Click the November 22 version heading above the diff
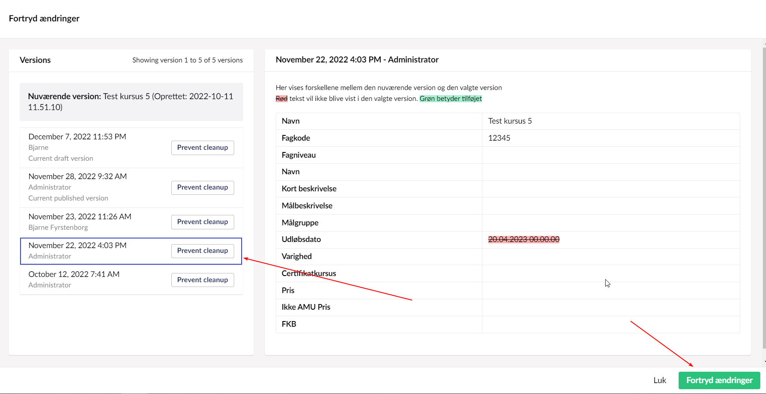 (x=357, y=59)
